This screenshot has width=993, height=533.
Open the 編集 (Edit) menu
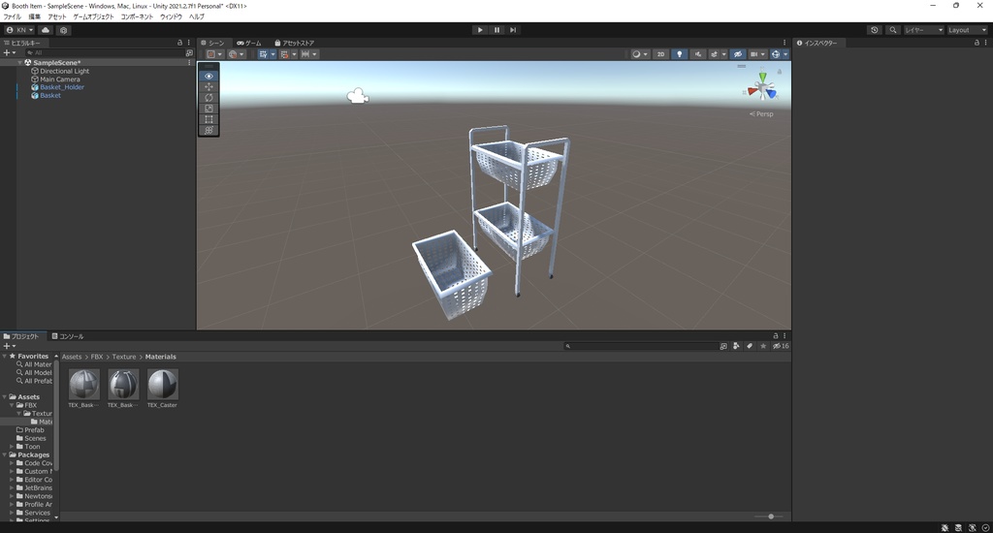click(34, 16)
